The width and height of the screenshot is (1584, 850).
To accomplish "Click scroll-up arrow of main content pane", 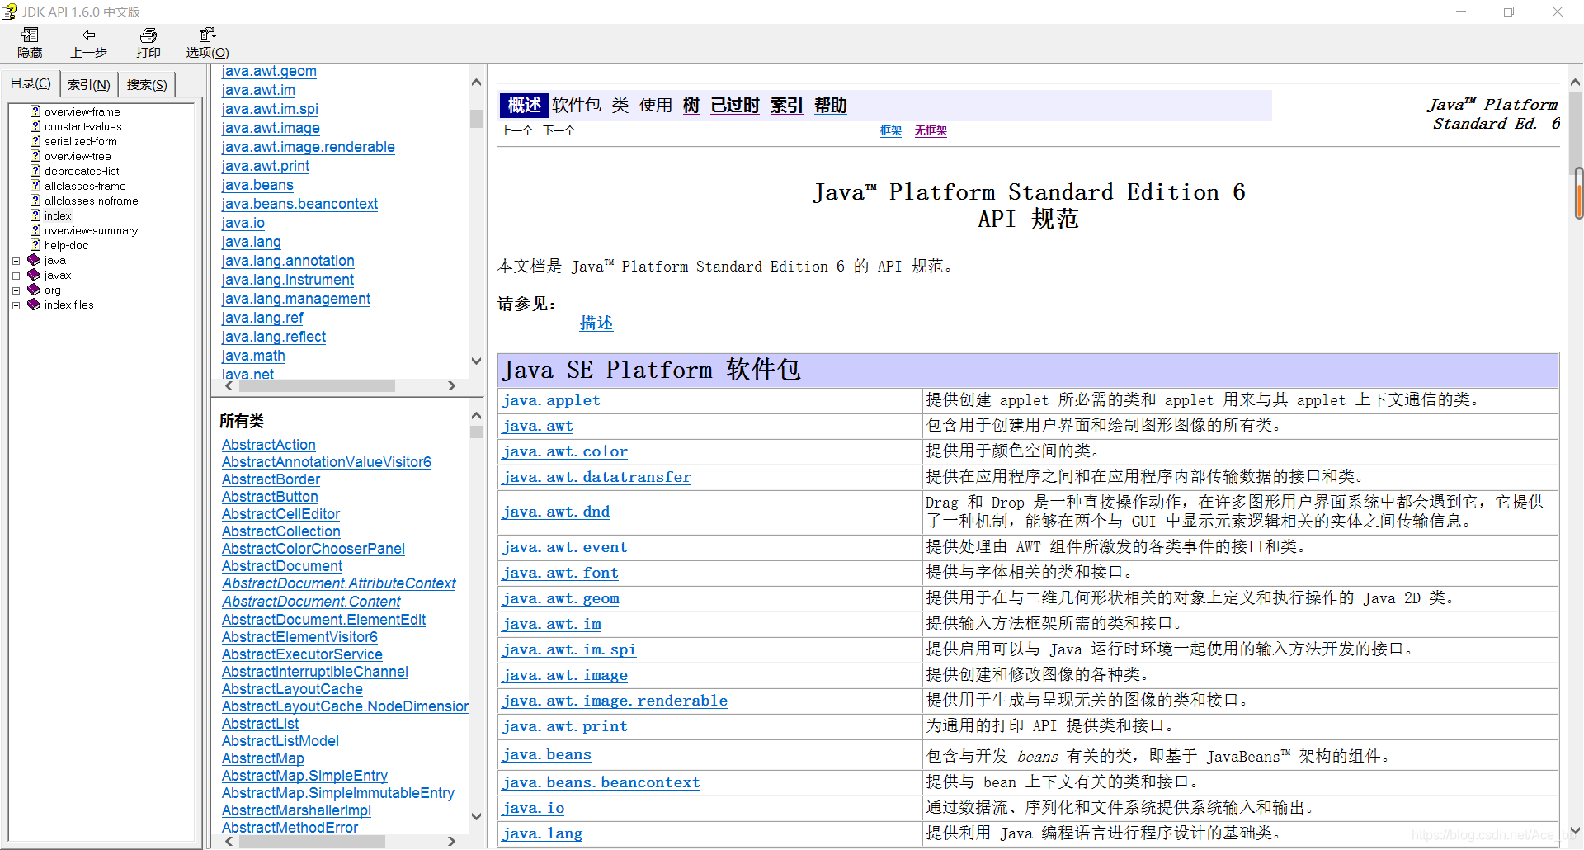I will pyautogui.click(x=1575, y=83).
